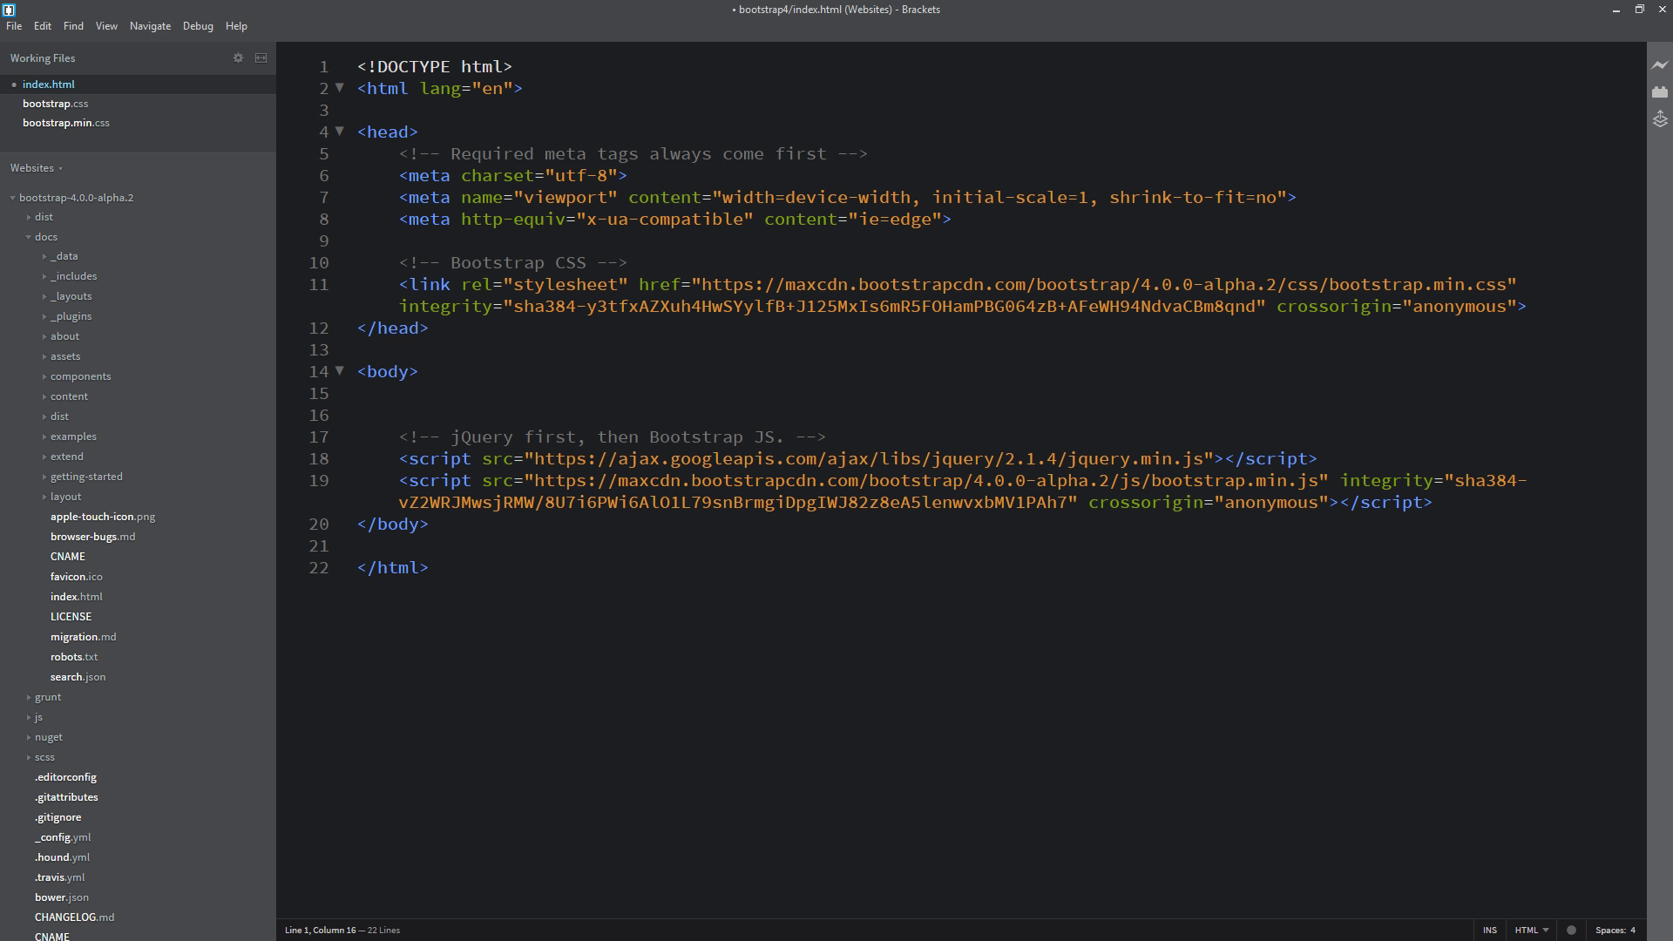1673x941 pixels.
Task: Open the Find menu
Action: click(x=73, y=26)
